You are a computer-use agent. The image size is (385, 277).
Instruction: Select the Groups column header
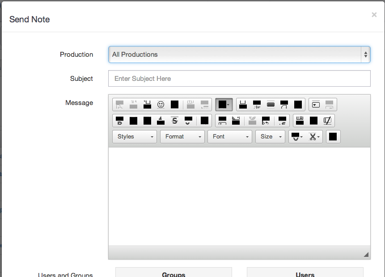[173, 274]
